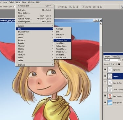Viewport: 123px width, 120px height.
Task: Click the Align right edges icon
Action: pos(77,7)
